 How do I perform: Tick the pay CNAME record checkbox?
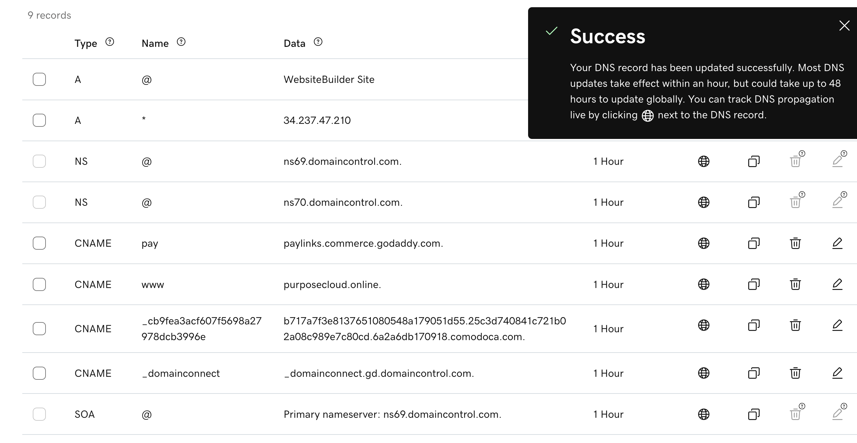click(x=39, y=243)
